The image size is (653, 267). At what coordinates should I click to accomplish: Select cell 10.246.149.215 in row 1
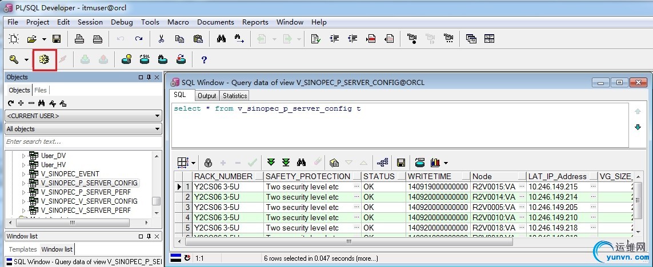click(x=562, y=187)
